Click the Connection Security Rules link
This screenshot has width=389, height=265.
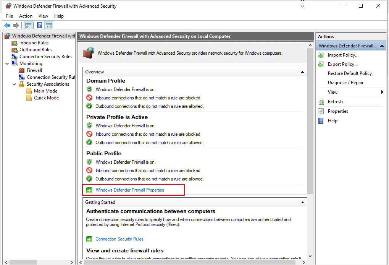point(119,239)
